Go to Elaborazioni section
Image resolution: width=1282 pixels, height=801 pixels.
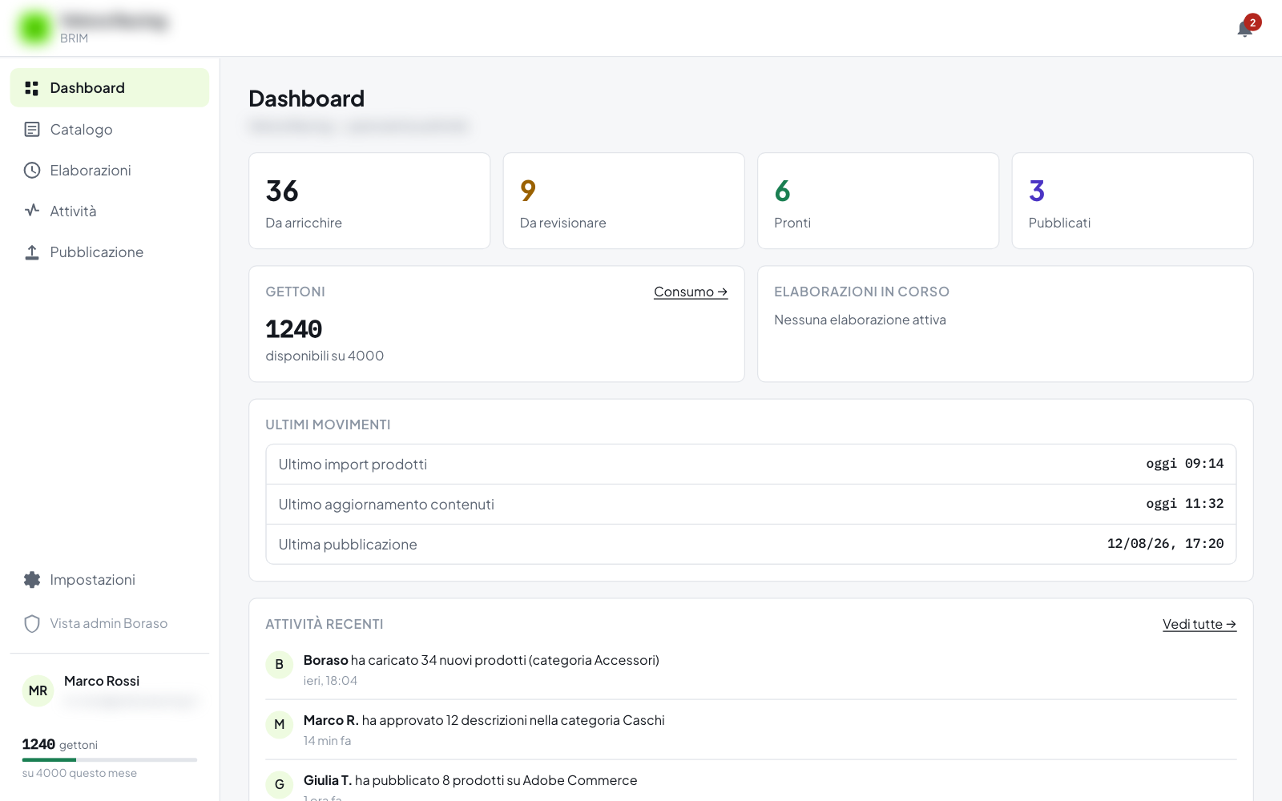click(110, 170)
